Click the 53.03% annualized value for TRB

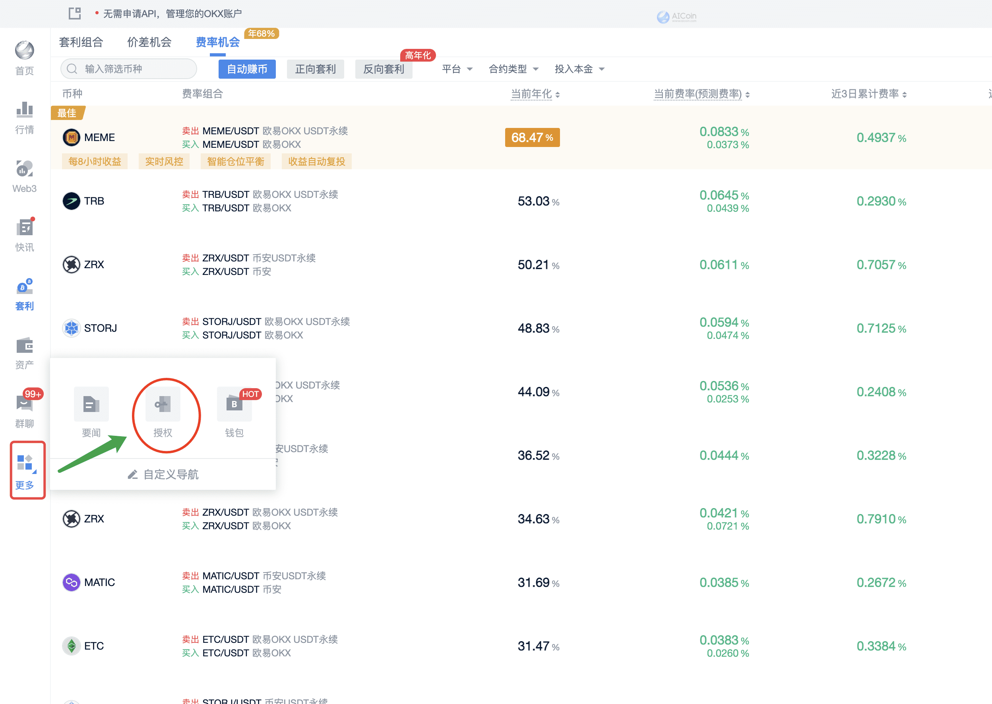pos(539,201)
